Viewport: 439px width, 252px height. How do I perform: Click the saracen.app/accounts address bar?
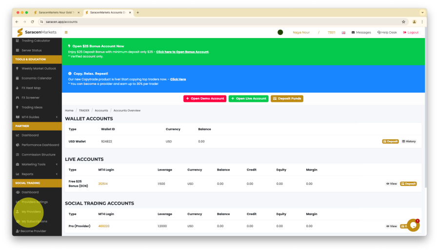[223, 22]
